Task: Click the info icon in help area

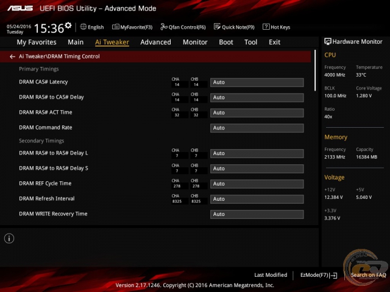Action: 9,238
